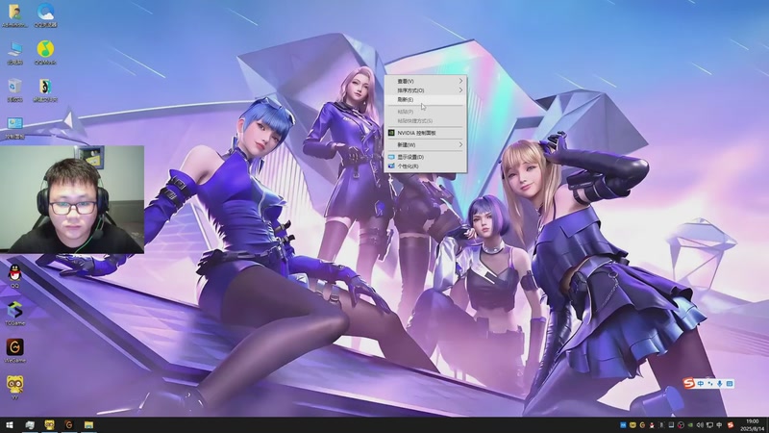The height and width of the screenshot is (433, 769).
Task: Choose 显示设置(D) in the context menu
Action: (x=425, y=157)
